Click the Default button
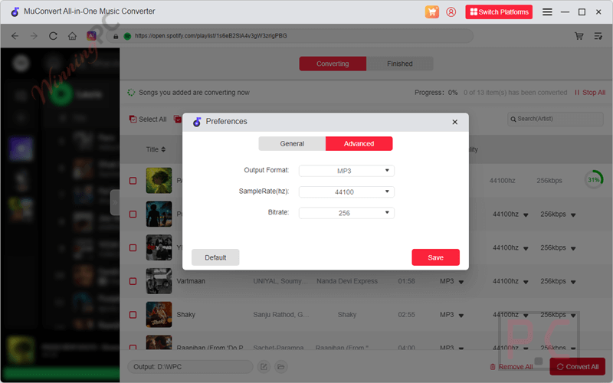The height and width of the screenshot is (383, 613). tap(215, 257)
